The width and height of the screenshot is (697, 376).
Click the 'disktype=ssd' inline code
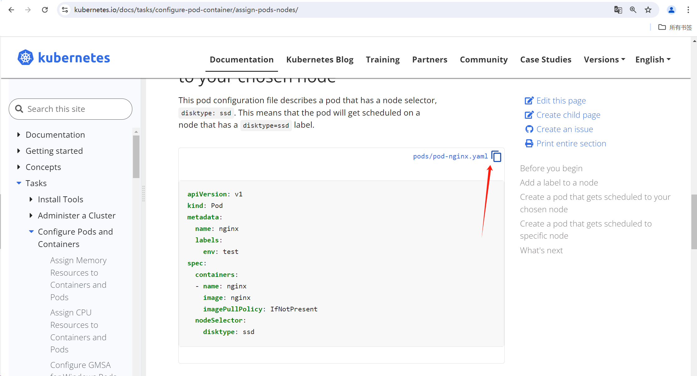point(266,125)
